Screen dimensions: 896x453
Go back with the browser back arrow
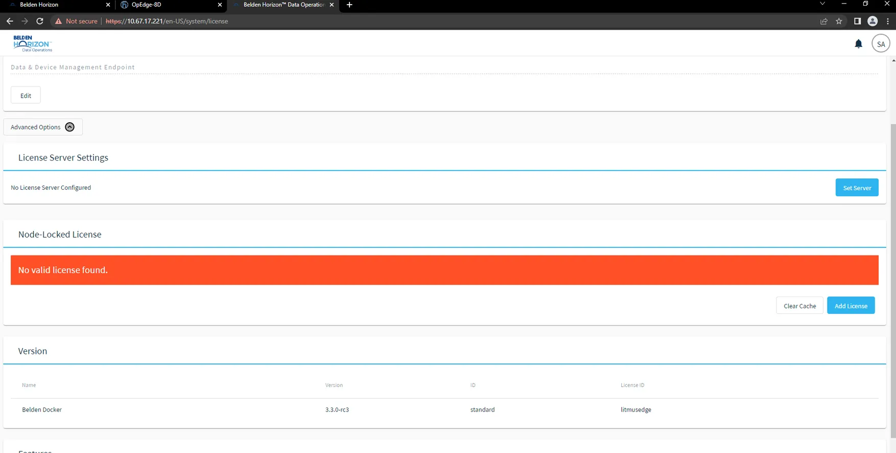10,21
